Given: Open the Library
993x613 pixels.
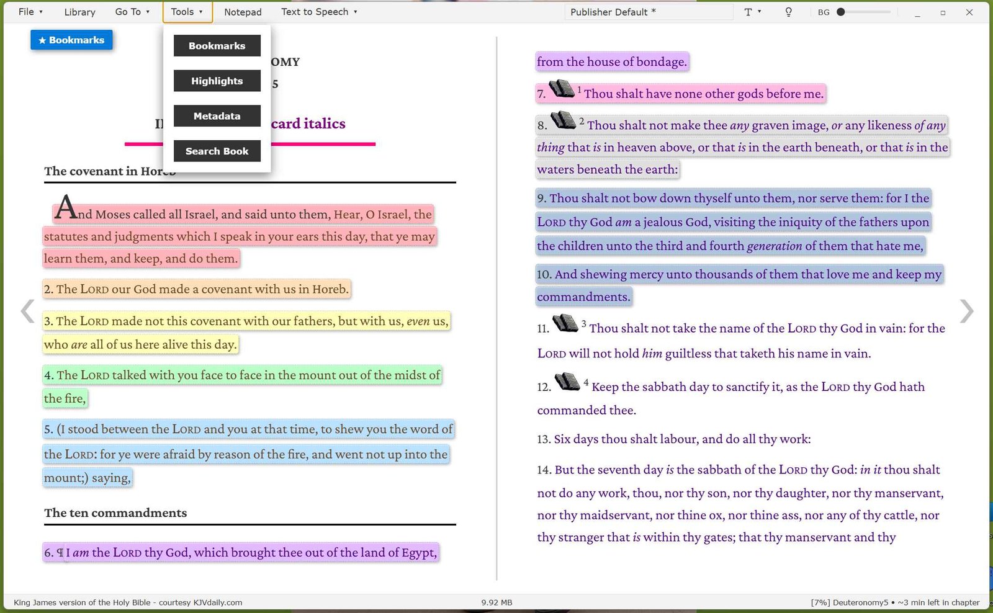Looking at the screenshot, I should [x=80, y=12].
